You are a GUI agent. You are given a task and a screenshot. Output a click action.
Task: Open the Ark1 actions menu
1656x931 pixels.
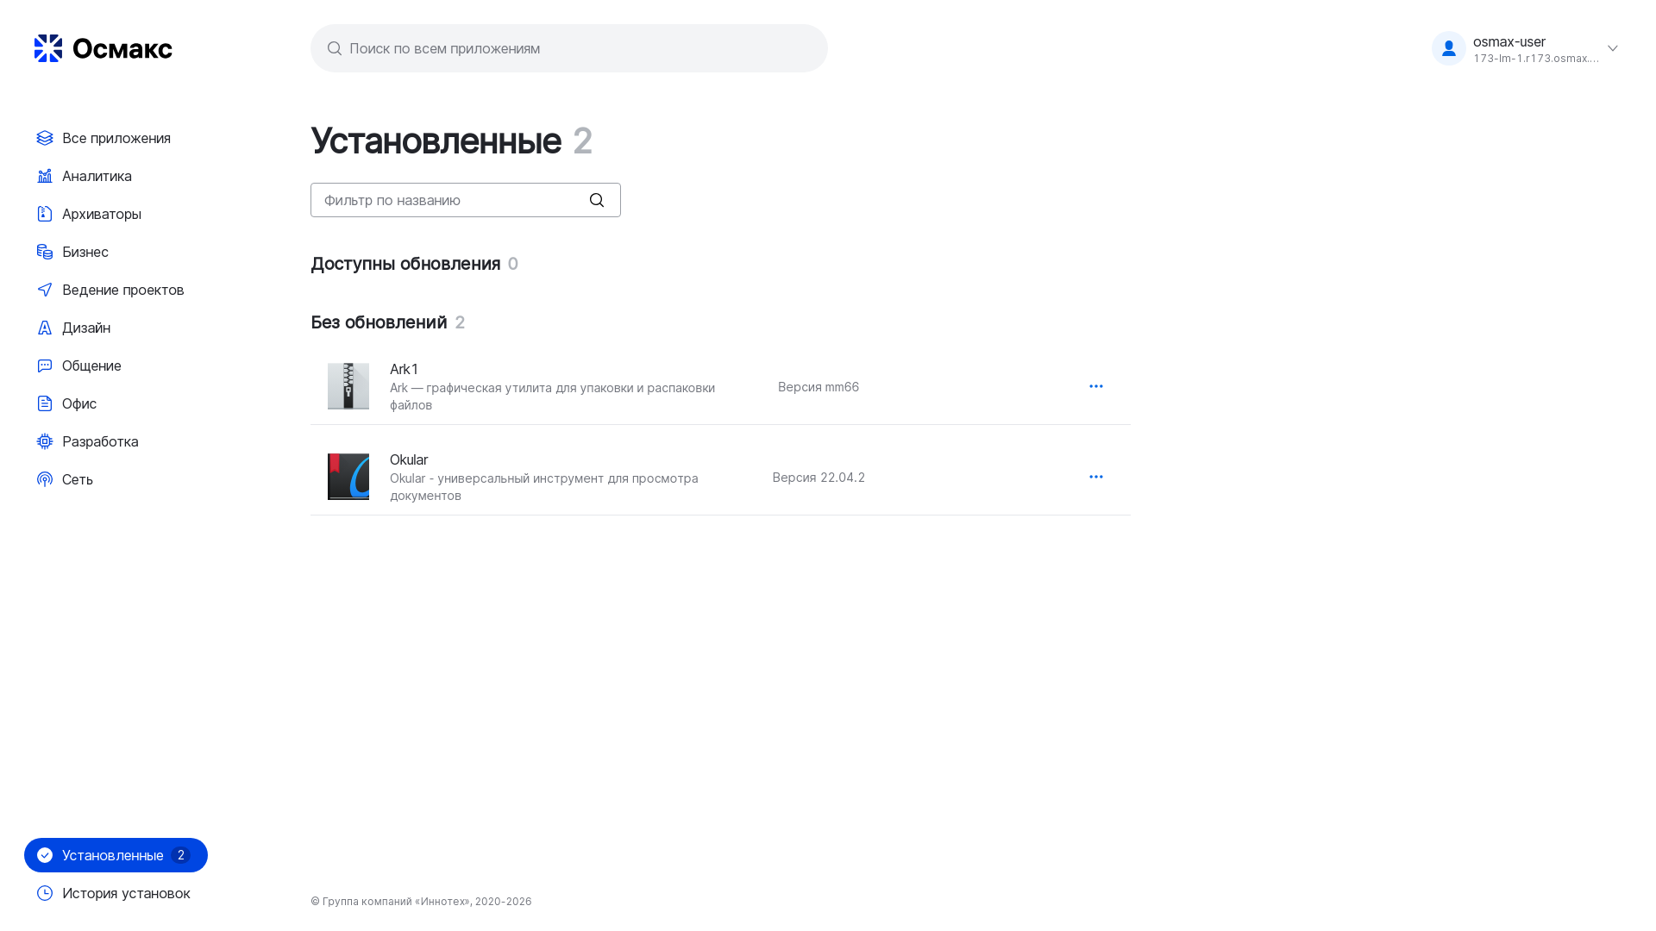1095,386
